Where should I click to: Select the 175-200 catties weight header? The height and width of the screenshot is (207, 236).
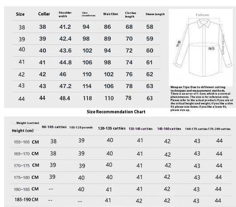[x=219, y=129]
